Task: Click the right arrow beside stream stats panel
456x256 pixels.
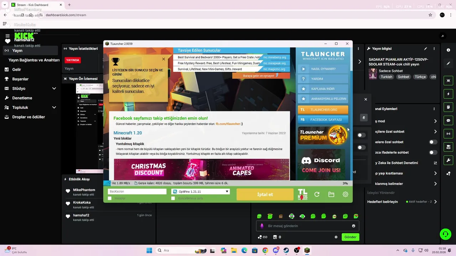Action: coord(359,62)
